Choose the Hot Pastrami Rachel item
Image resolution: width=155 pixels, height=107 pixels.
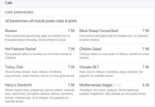(20, 49)
